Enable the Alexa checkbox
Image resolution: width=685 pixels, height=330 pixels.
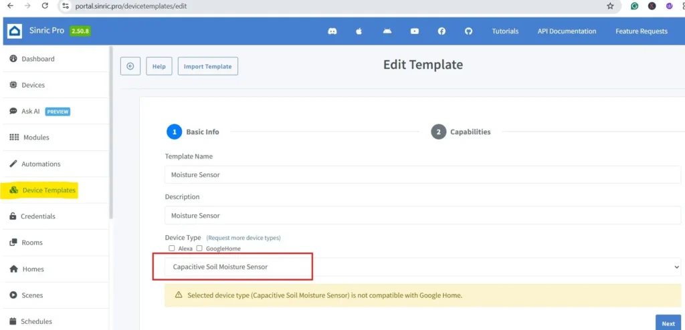point(172,249)
